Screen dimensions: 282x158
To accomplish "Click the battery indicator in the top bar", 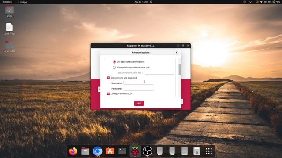I will tap(276, 2).
